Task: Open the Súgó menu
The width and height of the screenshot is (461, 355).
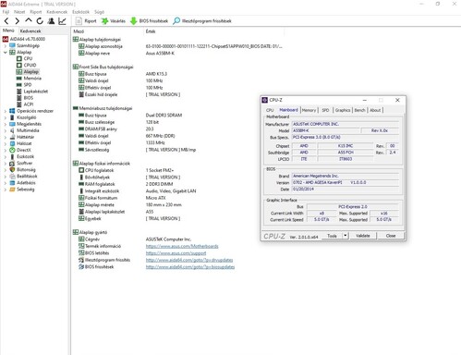Action: coord(99,12)
